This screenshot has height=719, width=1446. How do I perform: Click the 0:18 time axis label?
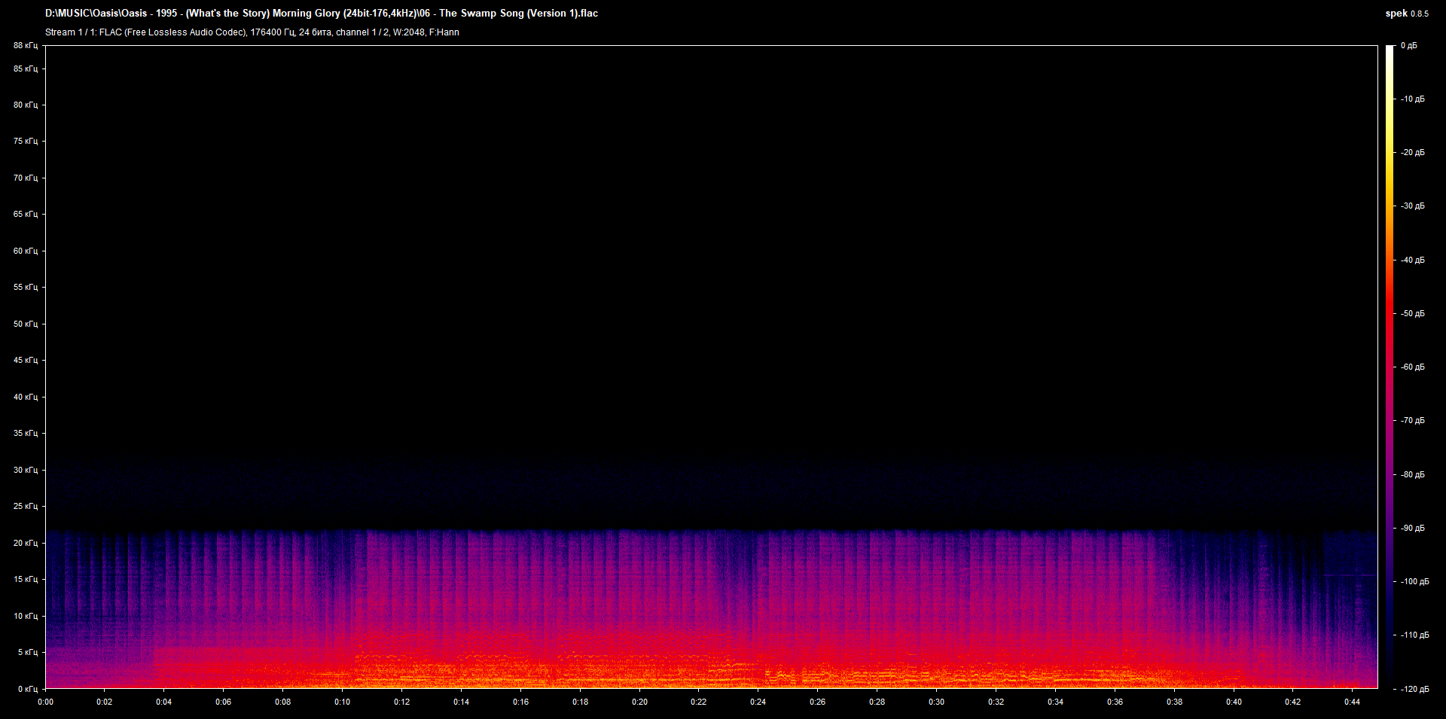point(581,702)
